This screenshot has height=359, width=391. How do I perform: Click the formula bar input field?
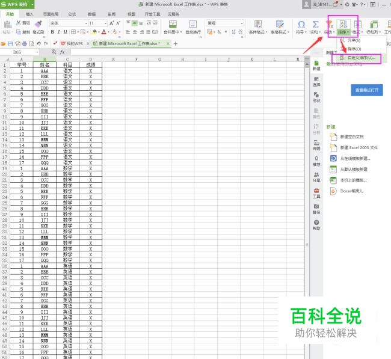click(187, 52)
